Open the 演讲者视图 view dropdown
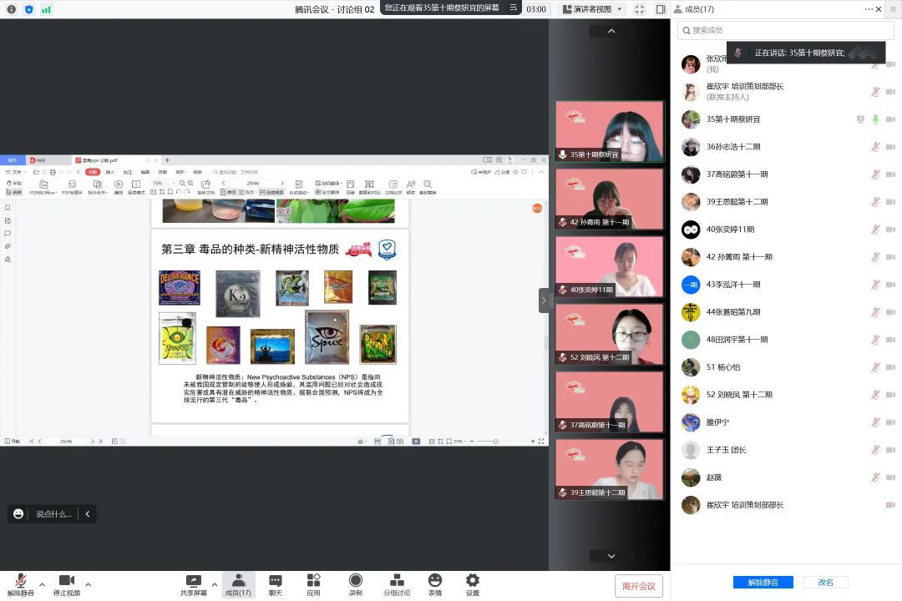The height and width of the screenshot is (601, 902). point(592,9)
